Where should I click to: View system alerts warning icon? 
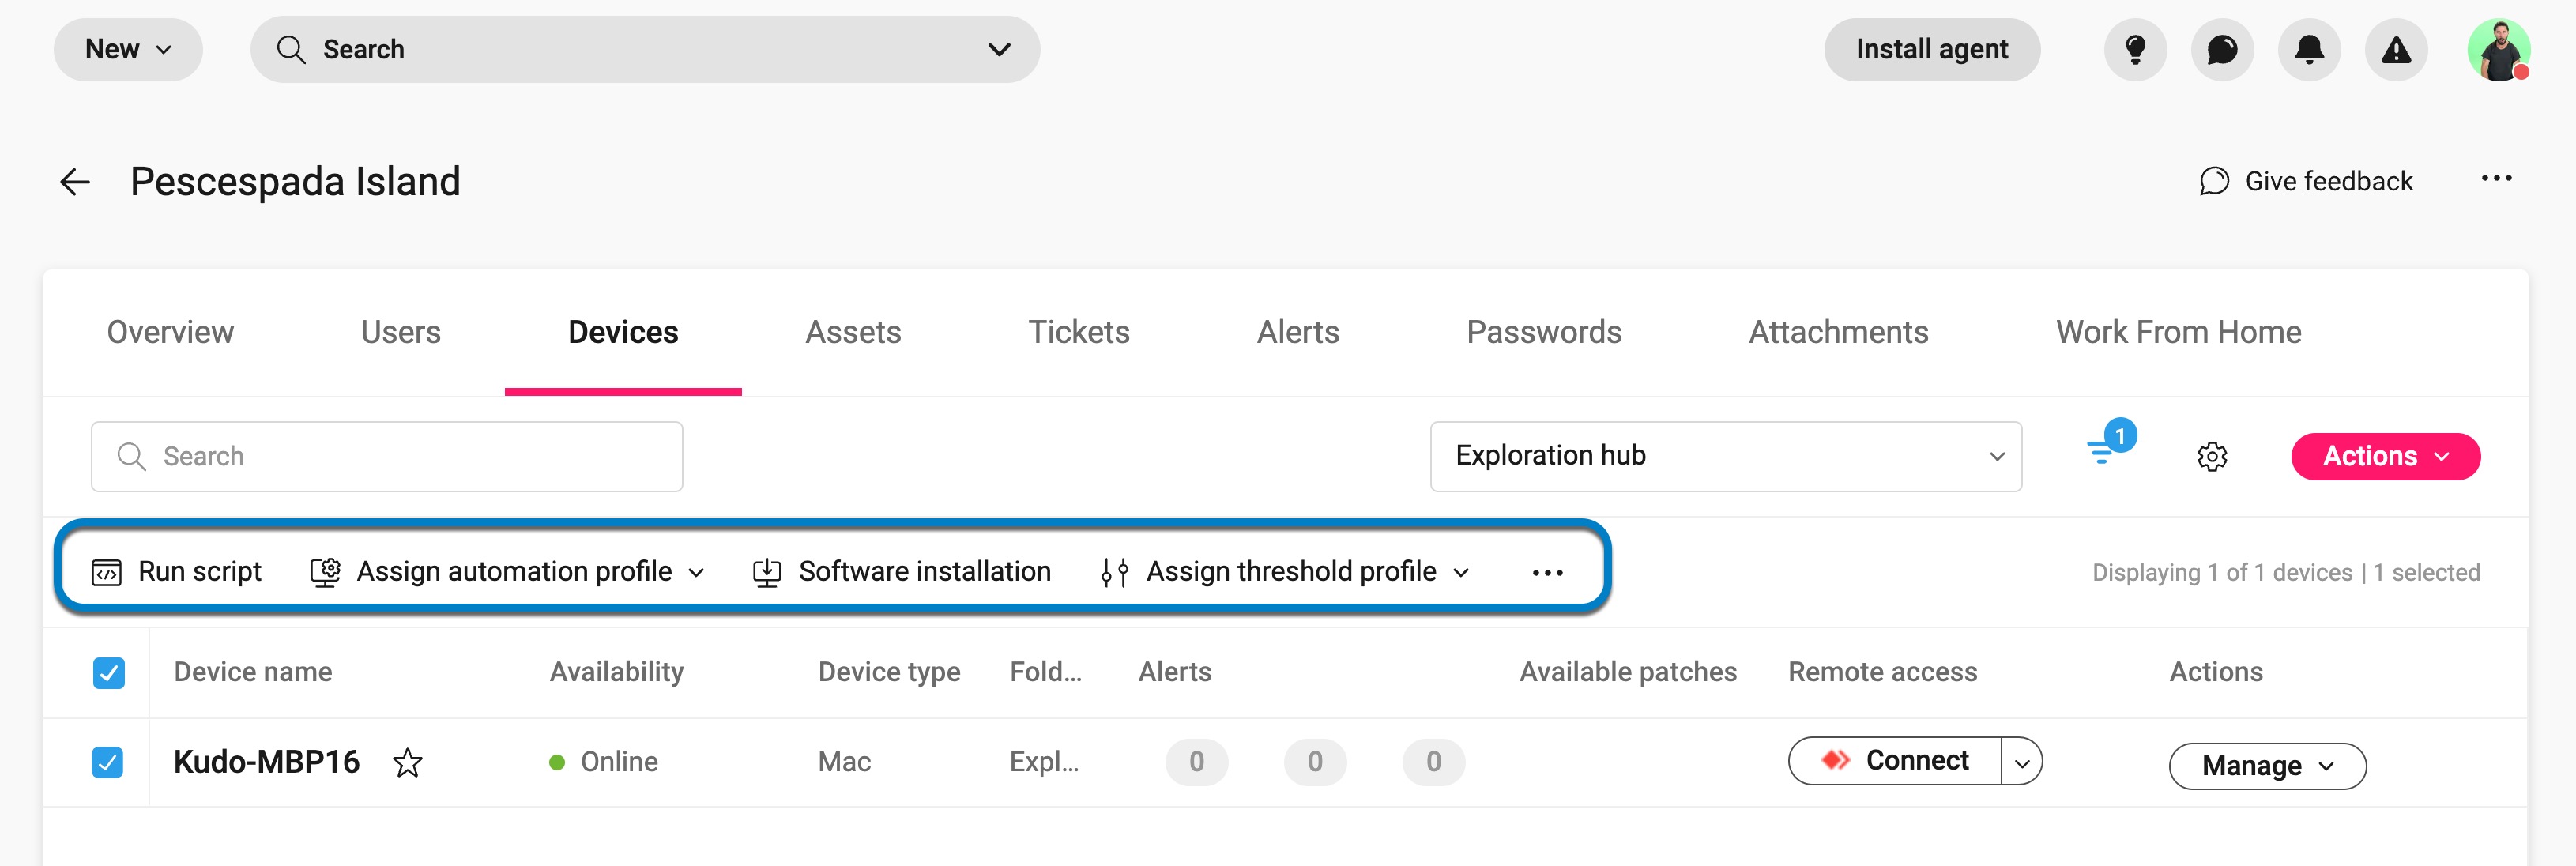(2396, 49)
